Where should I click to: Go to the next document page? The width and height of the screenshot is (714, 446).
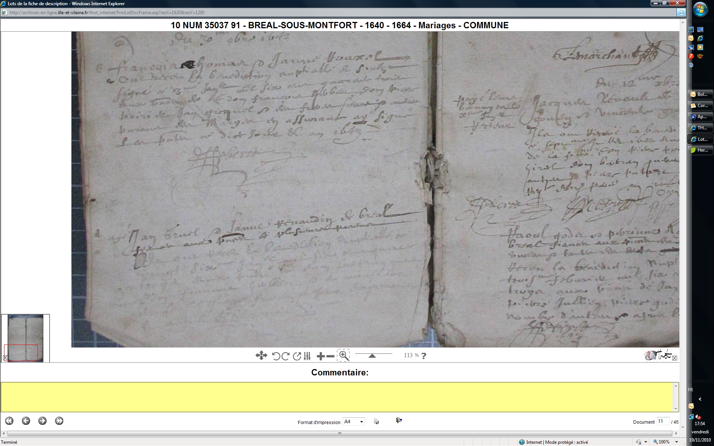(42, 421)
